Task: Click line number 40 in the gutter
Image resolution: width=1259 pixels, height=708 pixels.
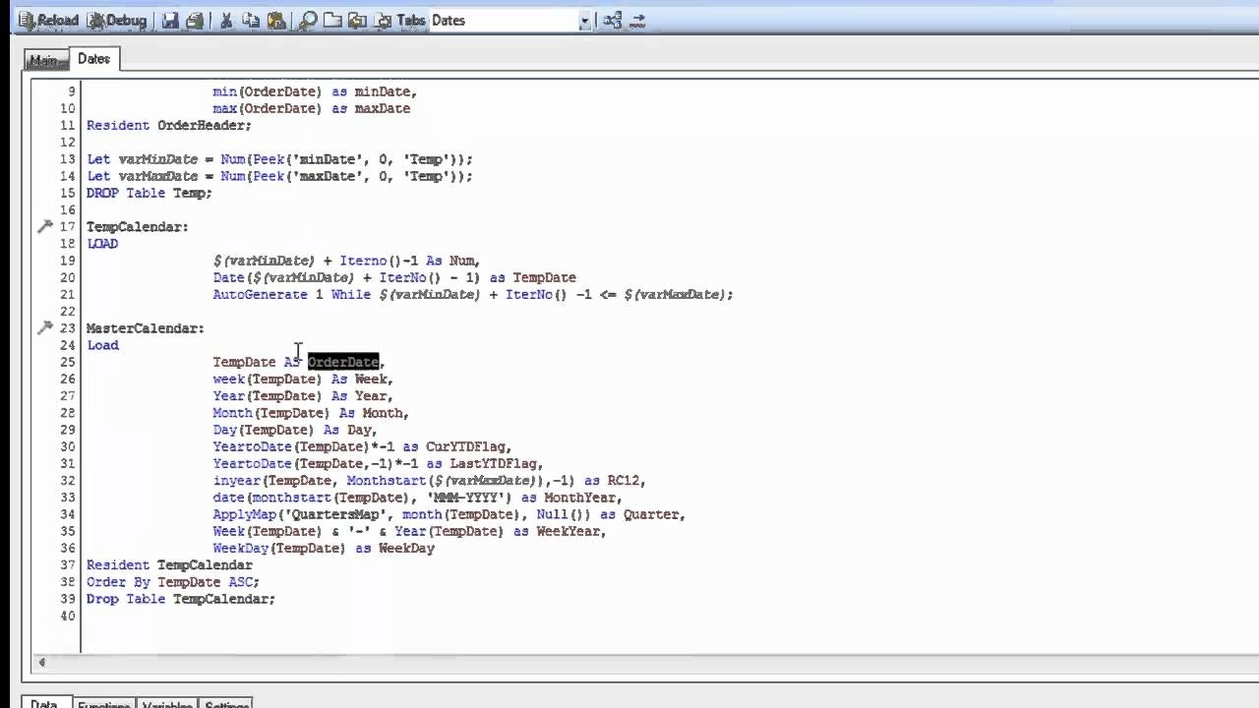Action: click(67, 617)
